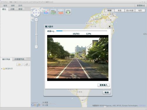
Task: Click the house marker left of 台北市 label
Action: tap(97, 16)
